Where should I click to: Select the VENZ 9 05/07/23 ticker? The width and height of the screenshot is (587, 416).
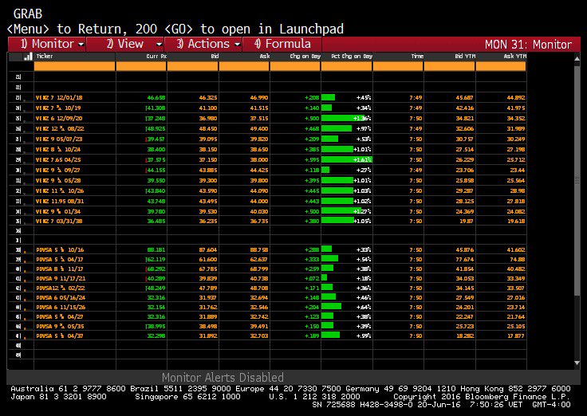point(59,139)
